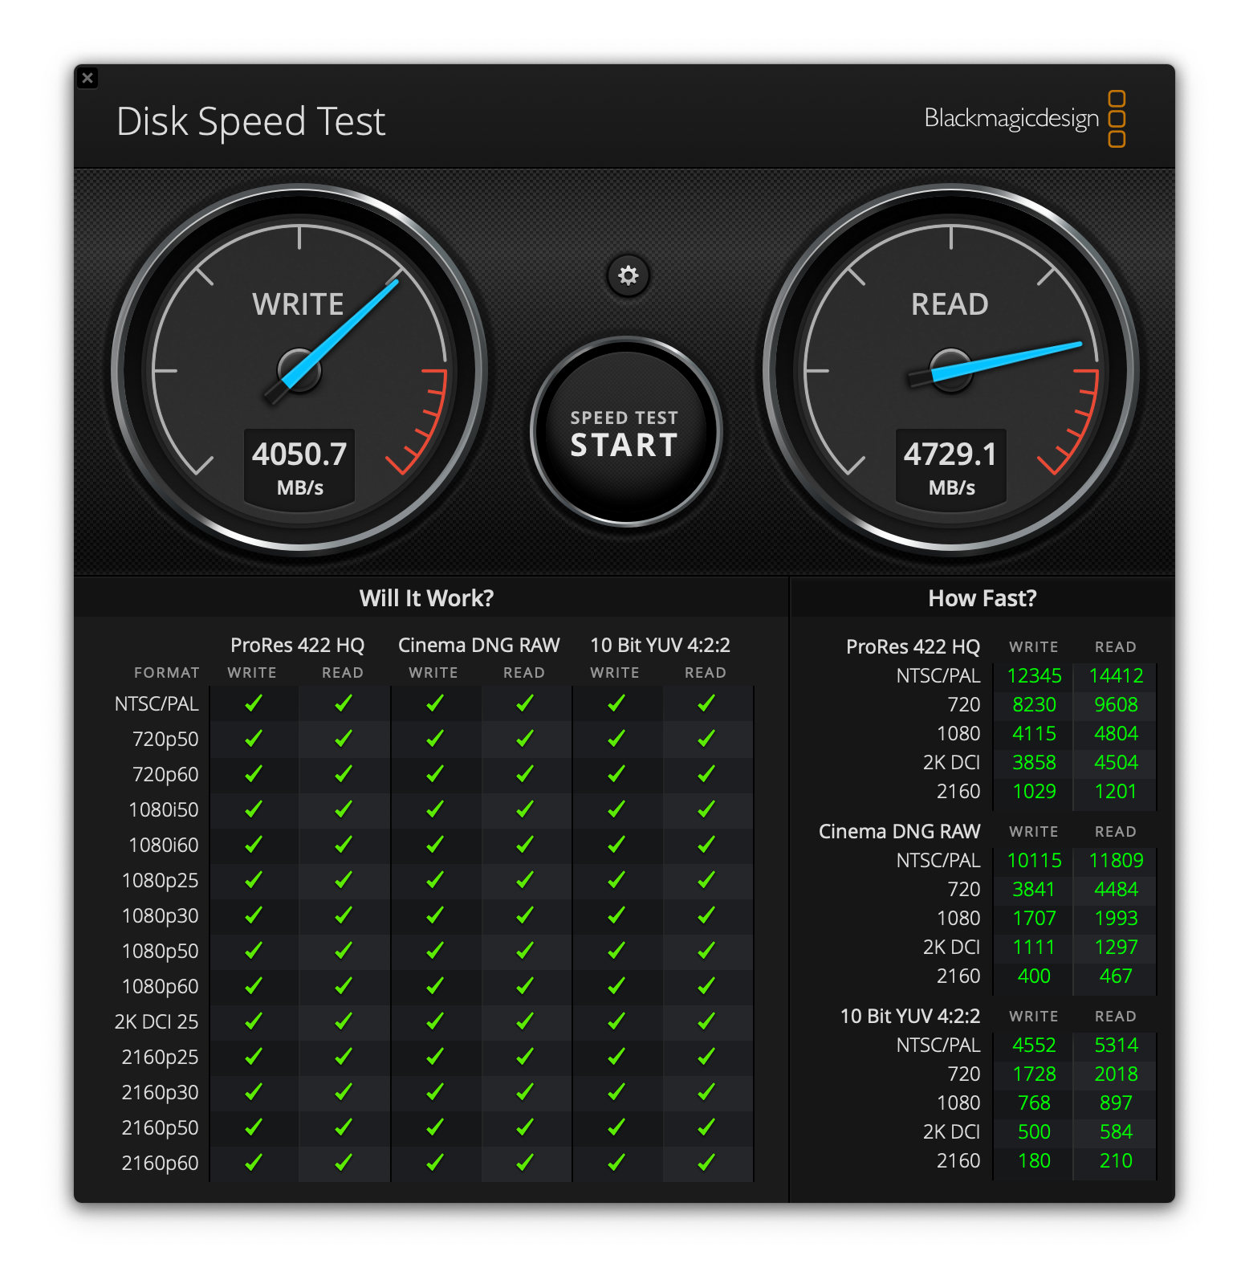Click ProRes 422 HQ write checkmark for 1080i50
The height and width of the screenshot is (1288, 1249).
(x=254, y=809)
